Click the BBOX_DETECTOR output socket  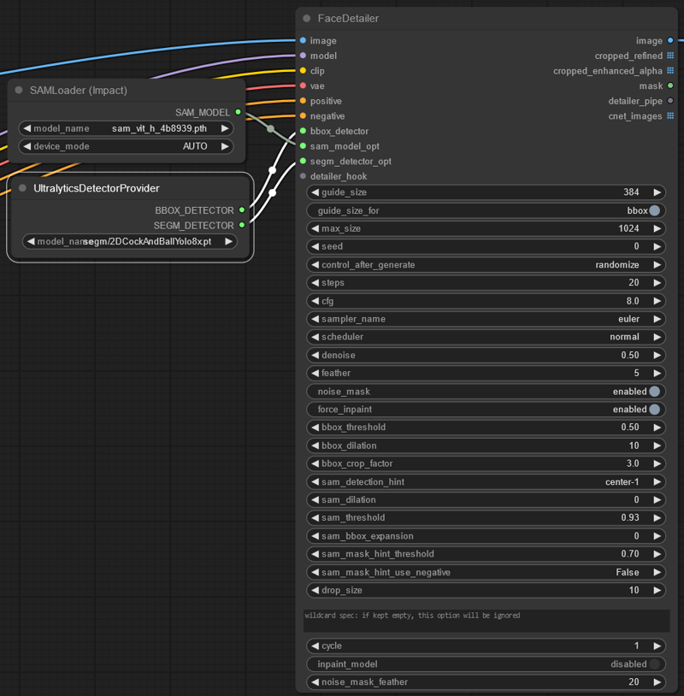coord(242,210)
